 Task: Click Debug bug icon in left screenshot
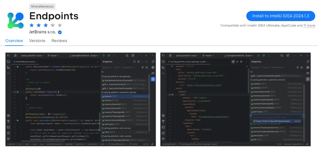(109, 55)
